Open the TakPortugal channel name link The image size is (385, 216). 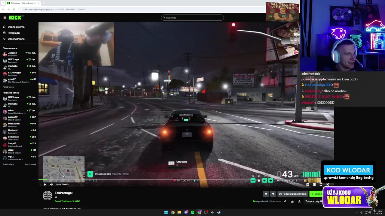pos(63,193)
